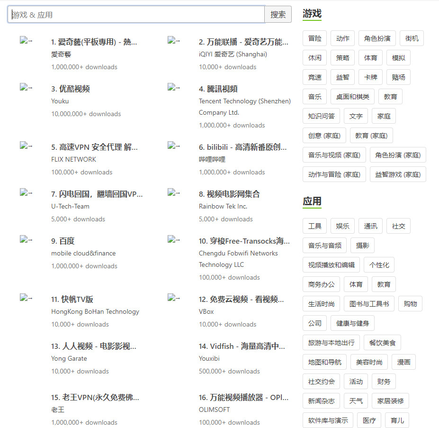
Task: Browse the 街机 arcade games category
Action: tap(412, 38)
